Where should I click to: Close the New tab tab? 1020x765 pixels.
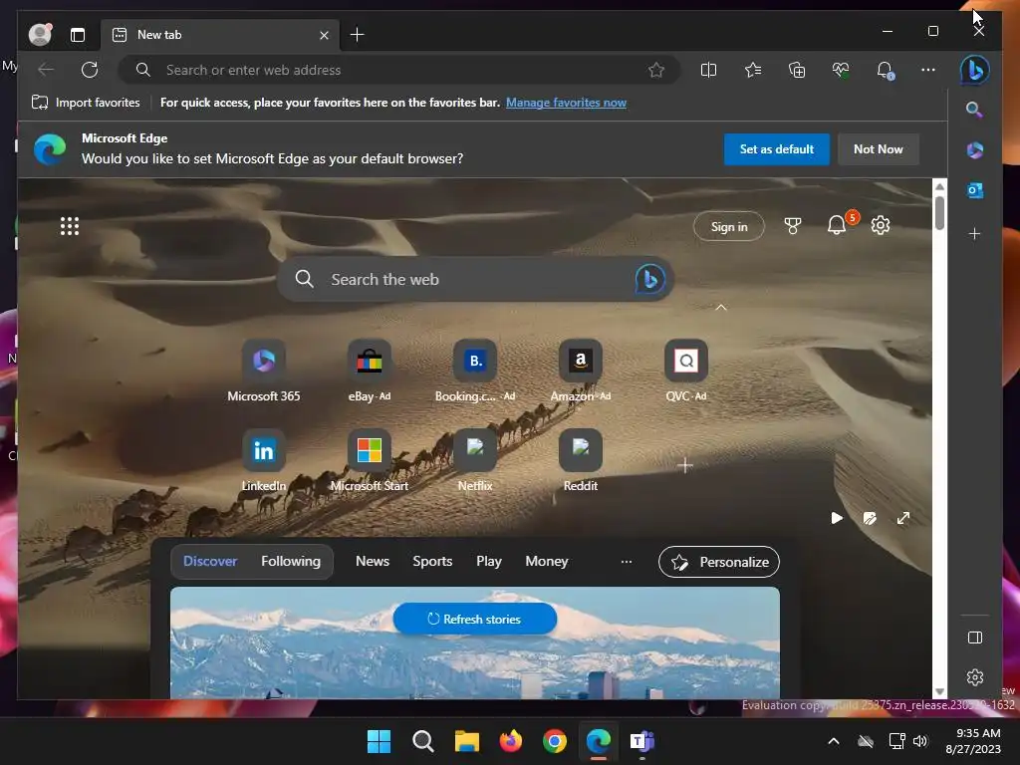[324, 35]
